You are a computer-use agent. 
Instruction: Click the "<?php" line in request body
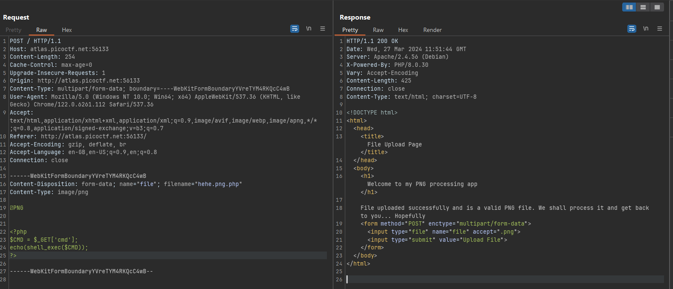18,232
